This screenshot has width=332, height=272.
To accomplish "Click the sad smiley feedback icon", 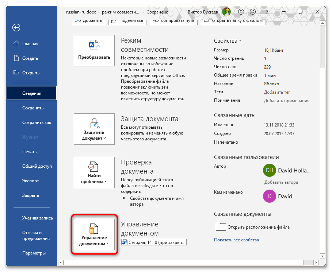I will coord(252,12).
